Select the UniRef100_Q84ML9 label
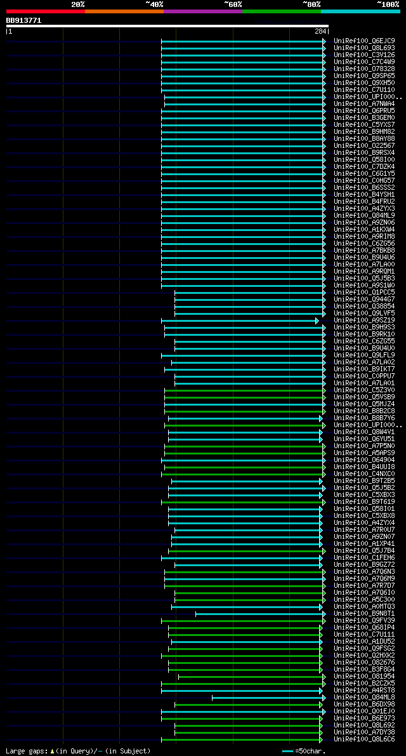Screen dimensions: 406x756 [x=364, y=216]
